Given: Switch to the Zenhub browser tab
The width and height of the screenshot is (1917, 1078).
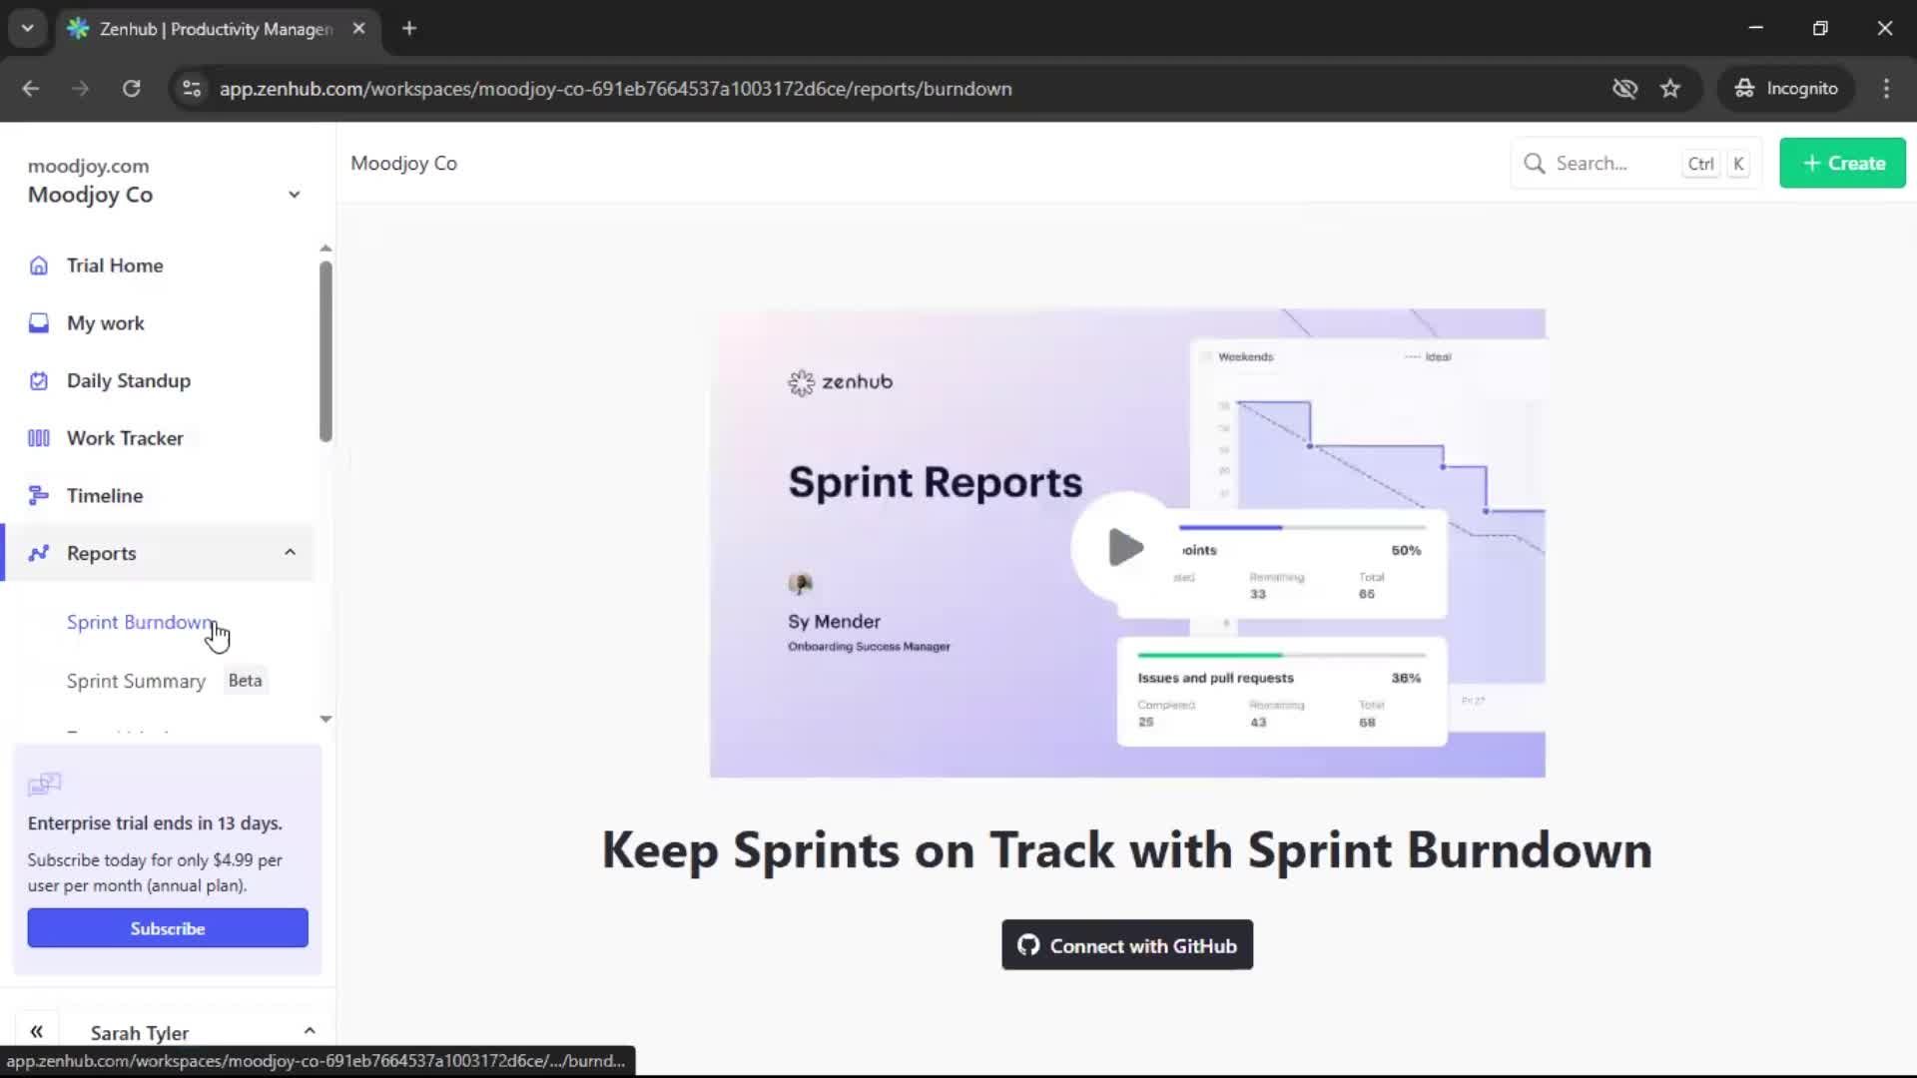Looking at the screenshot, I should (200, 29).
